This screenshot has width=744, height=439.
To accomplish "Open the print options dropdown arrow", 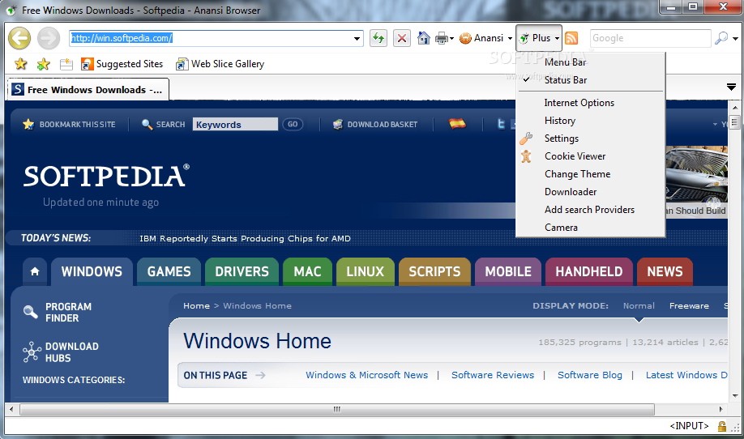I will (x=451, y=38).
